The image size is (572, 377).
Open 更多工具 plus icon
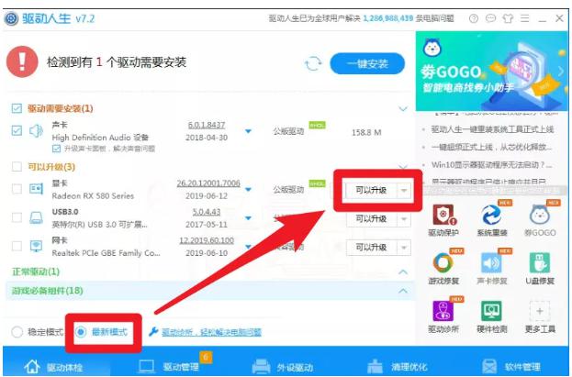pos(540,311)
